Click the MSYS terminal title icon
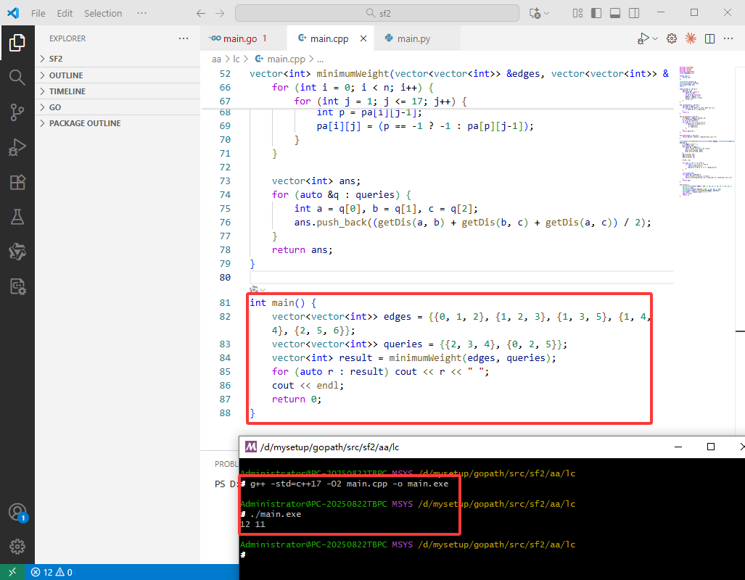The height and width of the screenshot is (580, 745). pos(250,447)
